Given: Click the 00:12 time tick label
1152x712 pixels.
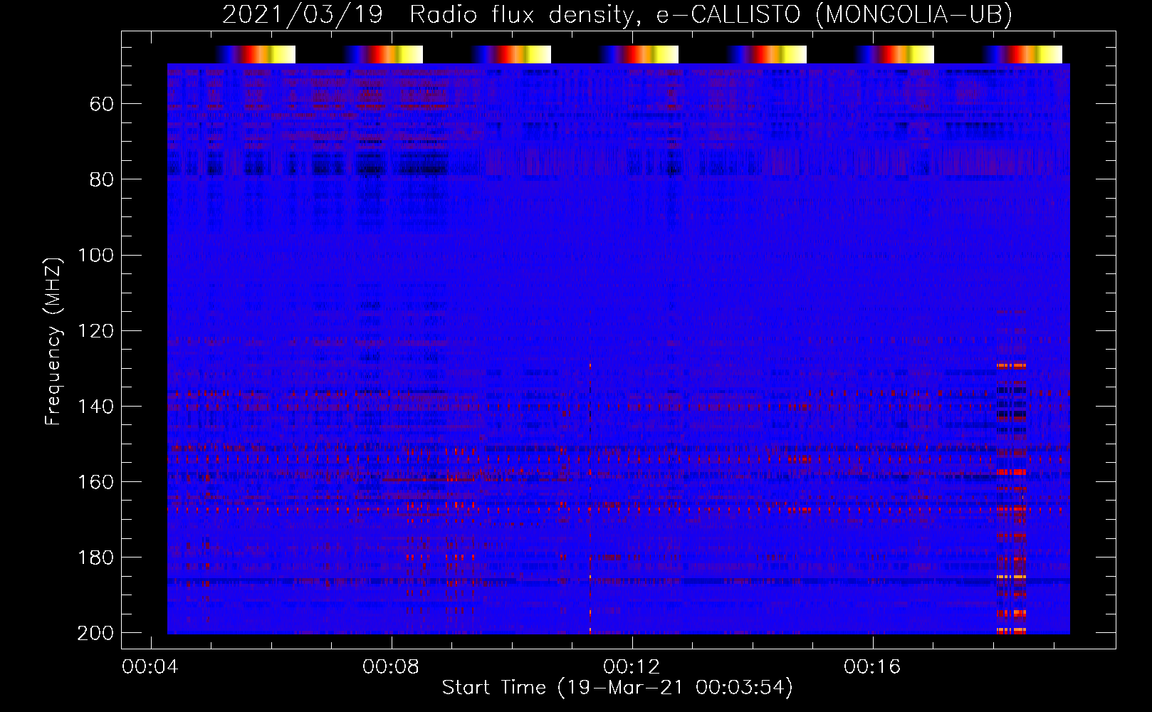Looking at the screenshot, I should coord(632,667).
